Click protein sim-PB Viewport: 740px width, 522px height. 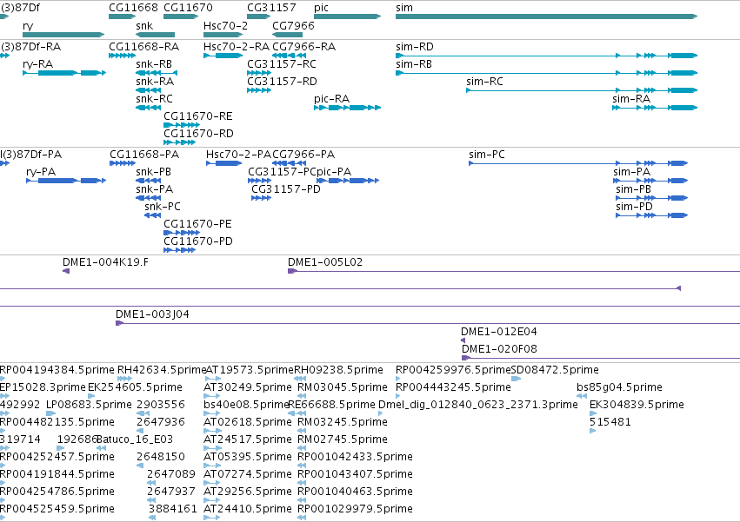(x=652, y=198)
